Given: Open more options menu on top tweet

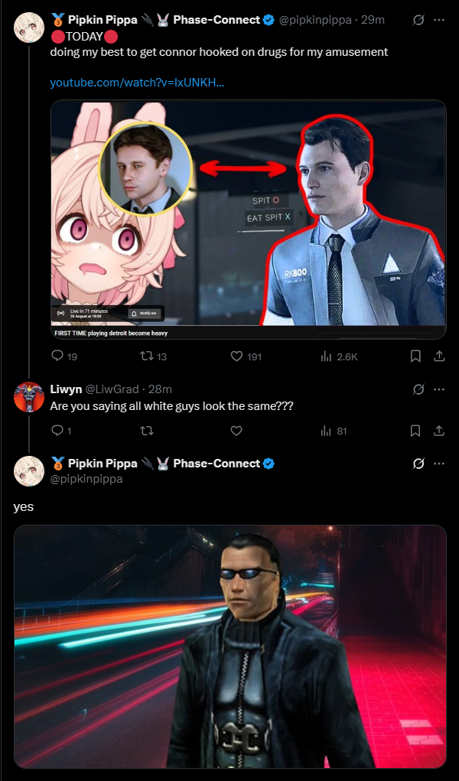Looking at the screenshot, I should tap(439, 20).
